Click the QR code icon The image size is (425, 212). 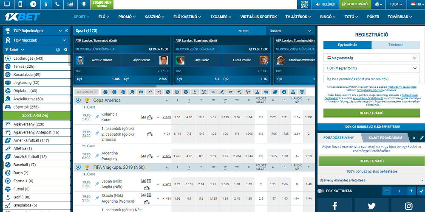(x=304, y=4)
